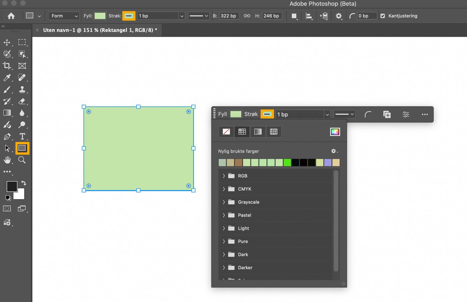Switch to the Uten navn-1 document tab
467x302 pixels.
click(100, 30)
